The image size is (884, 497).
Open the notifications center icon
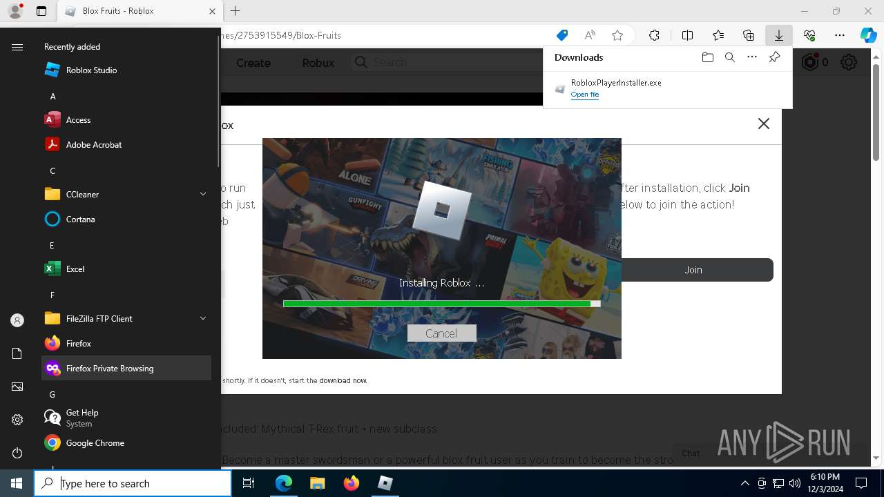pos(861,483)
